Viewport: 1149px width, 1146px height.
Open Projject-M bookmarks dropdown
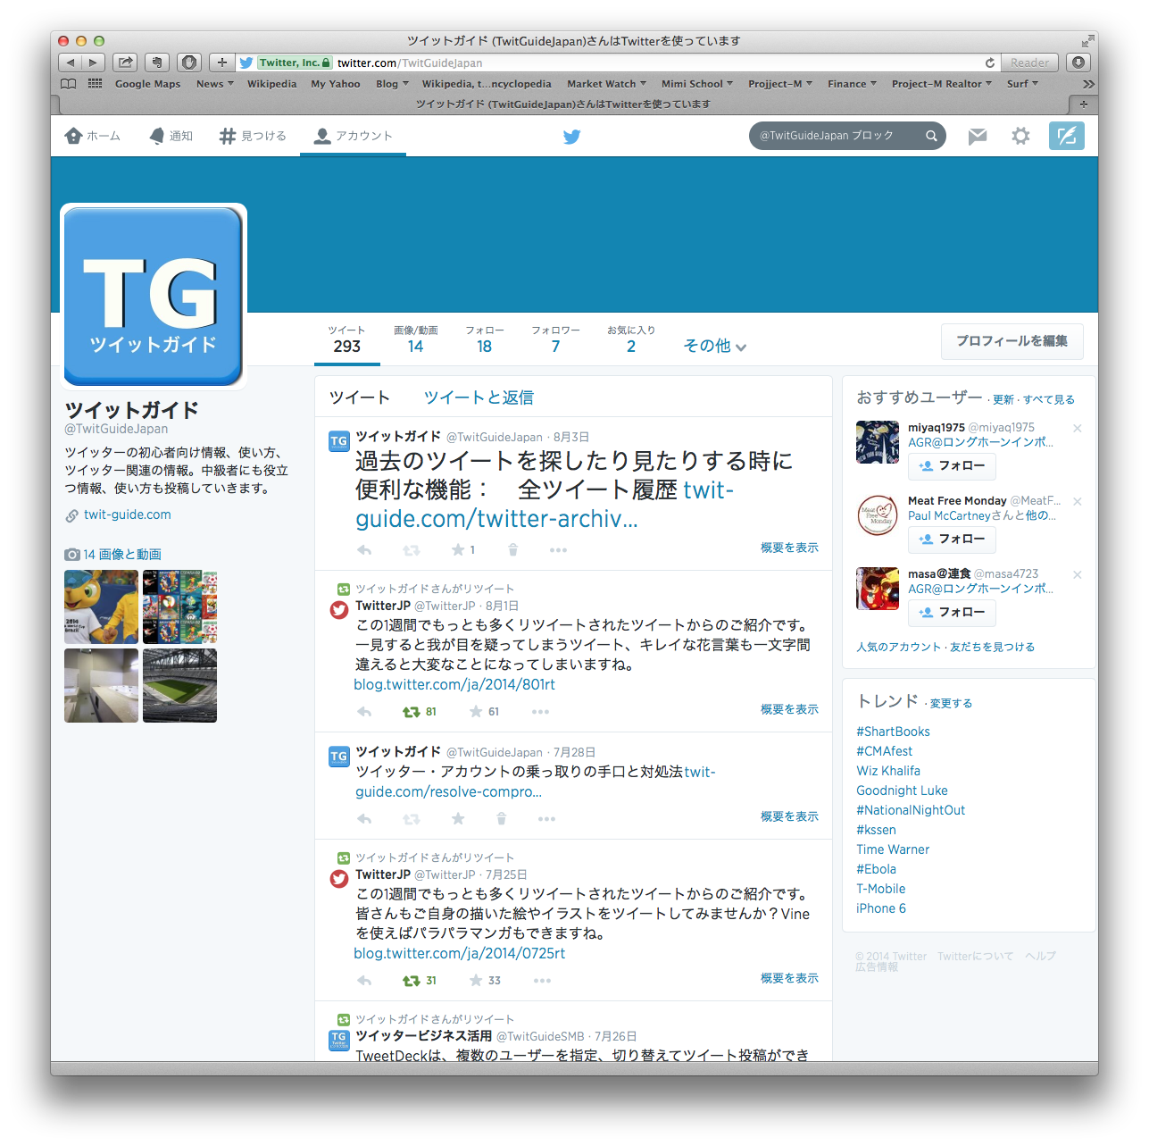780,84
